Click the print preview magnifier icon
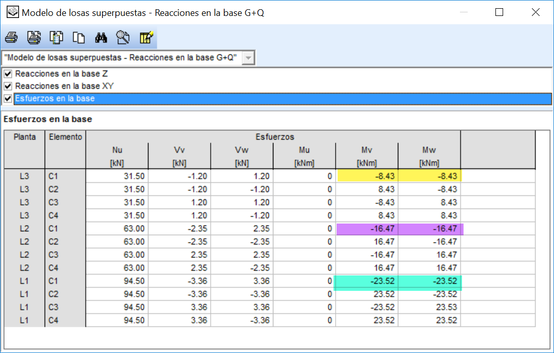This screenshot has width=554, height=353. tap(123, 38)
